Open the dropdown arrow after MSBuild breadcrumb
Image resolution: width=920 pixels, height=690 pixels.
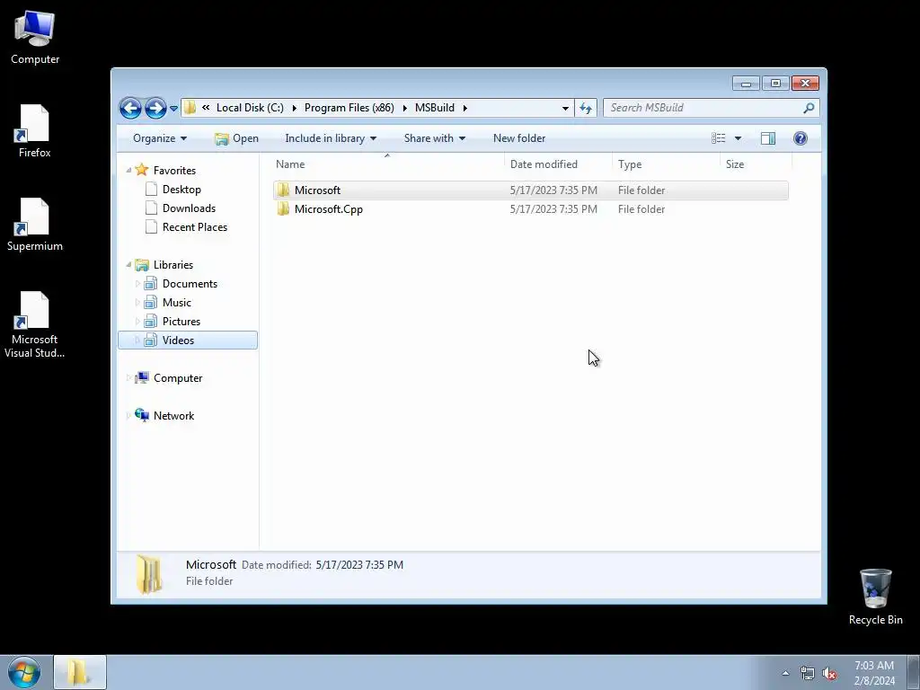[464, 108]
